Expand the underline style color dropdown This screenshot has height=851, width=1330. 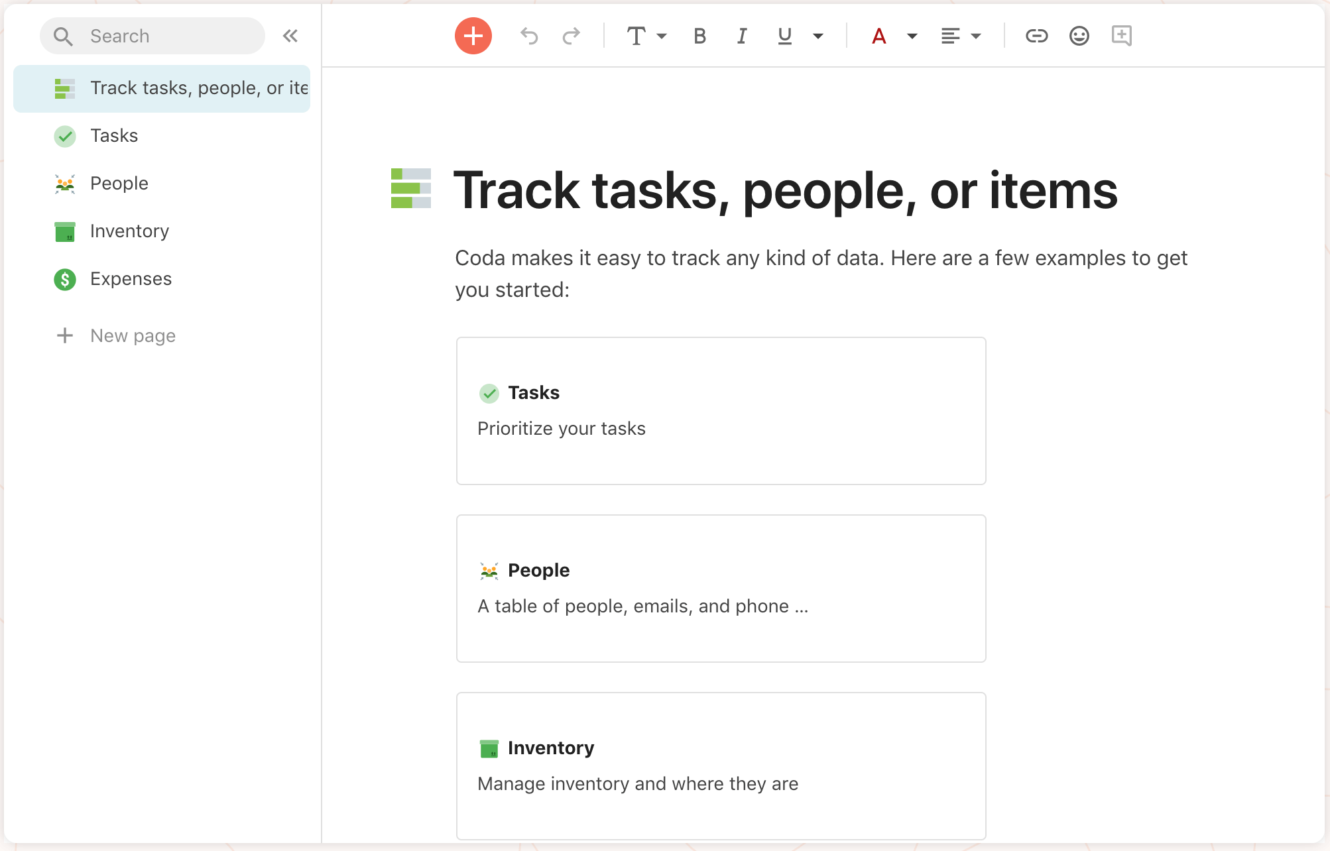[x=819, y=36]
